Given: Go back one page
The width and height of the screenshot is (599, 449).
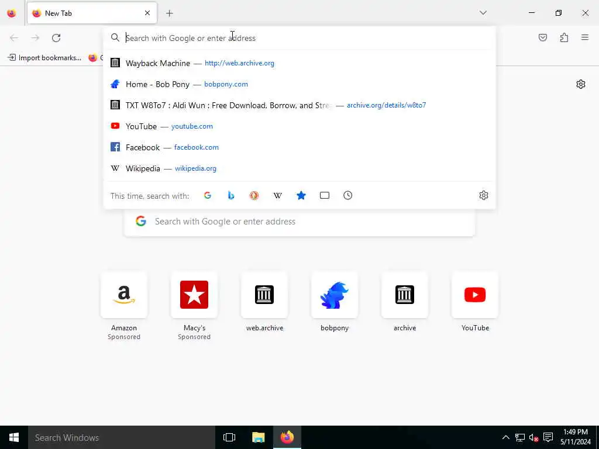Looking at the screenshot, I should pos(14,37).
